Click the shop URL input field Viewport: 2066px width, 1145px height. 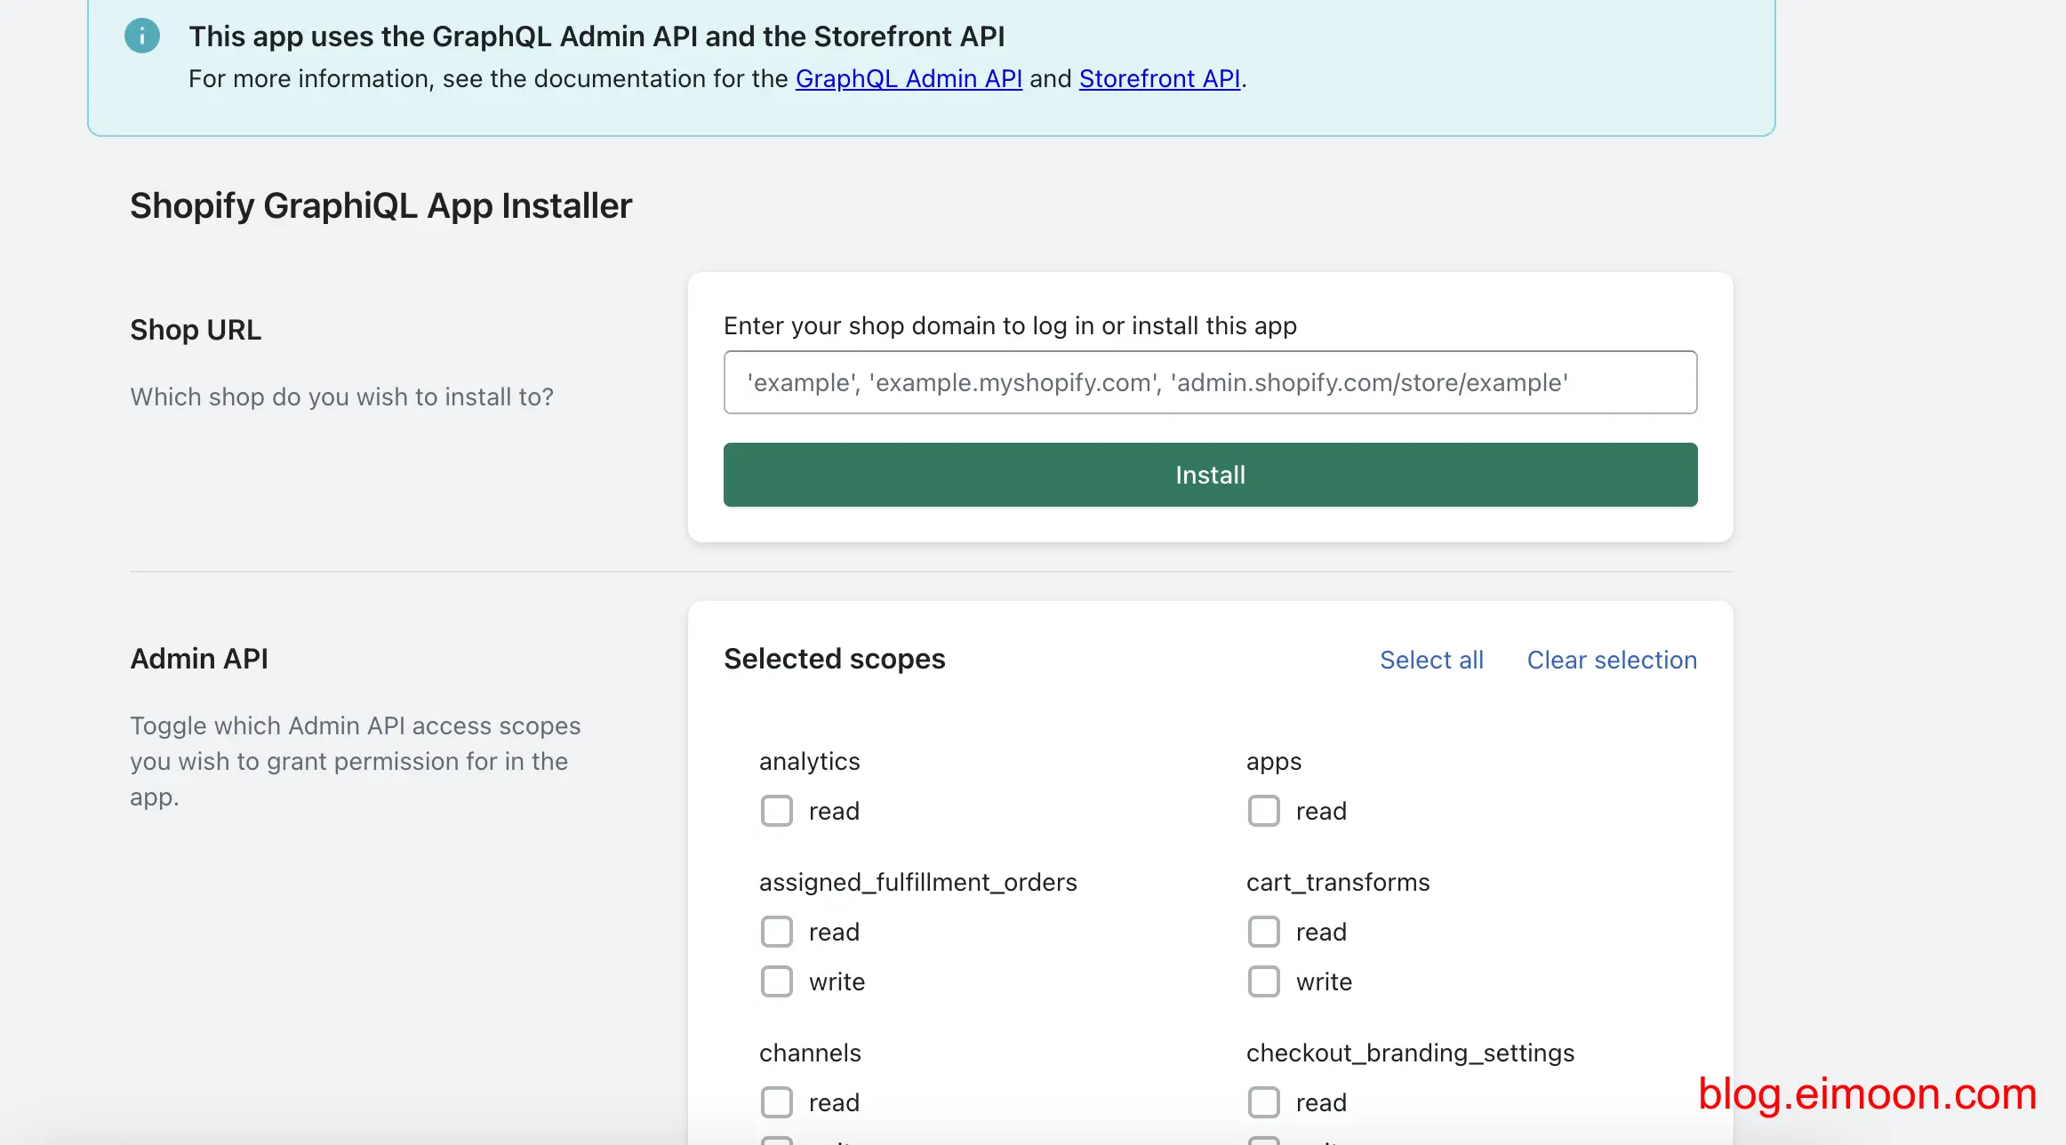(1209, 382)
